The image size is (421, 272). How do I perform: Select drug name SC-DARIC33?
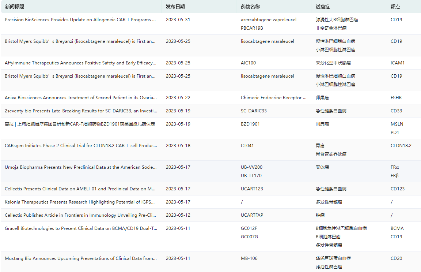pos(254,111)
